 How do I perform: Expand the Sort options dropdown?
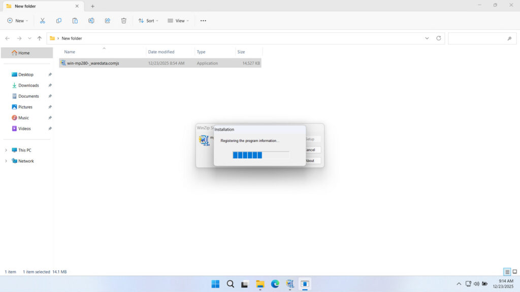[148, 21]
